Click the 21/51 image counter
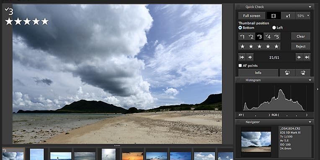The height and width of the screenshot is (160, 320). pos(274,57)
